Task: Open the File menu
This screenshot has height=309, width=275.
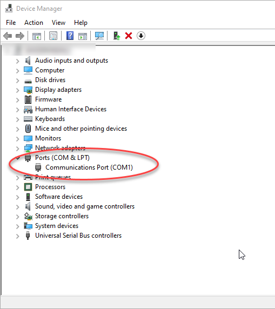Action: tap(11, 23)
